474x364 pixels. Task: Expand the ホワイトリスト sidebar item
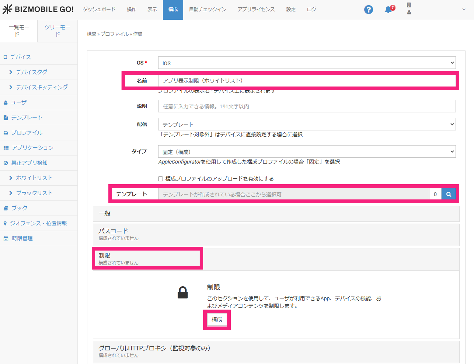34,178
